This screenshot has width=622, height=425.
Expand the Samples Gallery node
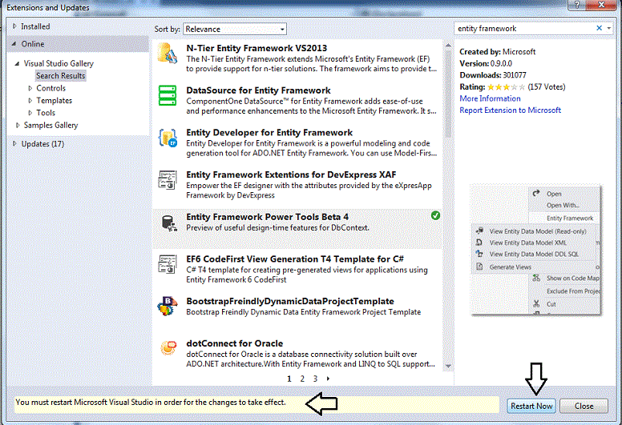(x=18, y=125)
